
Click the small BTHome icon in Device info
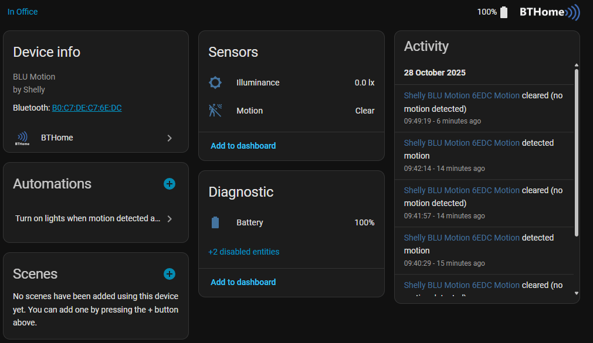[22, 138]
